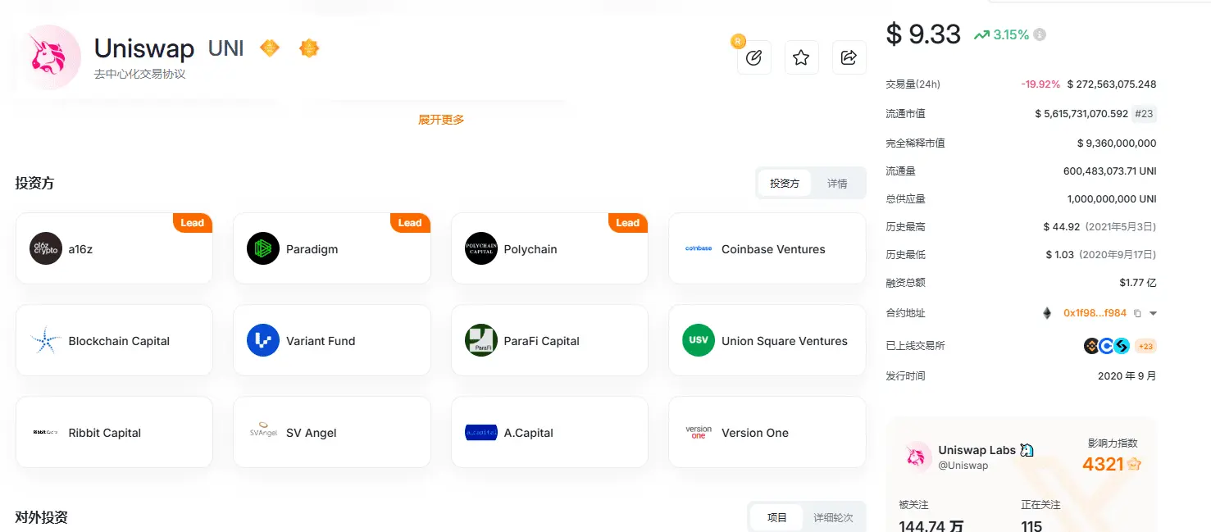This screenshot has width=1211, height=532.
Task: Select the 详细轮次 tab
Action: point(833,518)
